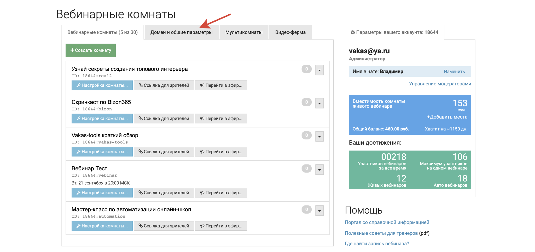Viewport: 535px width, 252px height.
Task: Click the viewers link icon for Скринкаст по Bizon365
Action: pyautogui.click(x=141, y=118)
